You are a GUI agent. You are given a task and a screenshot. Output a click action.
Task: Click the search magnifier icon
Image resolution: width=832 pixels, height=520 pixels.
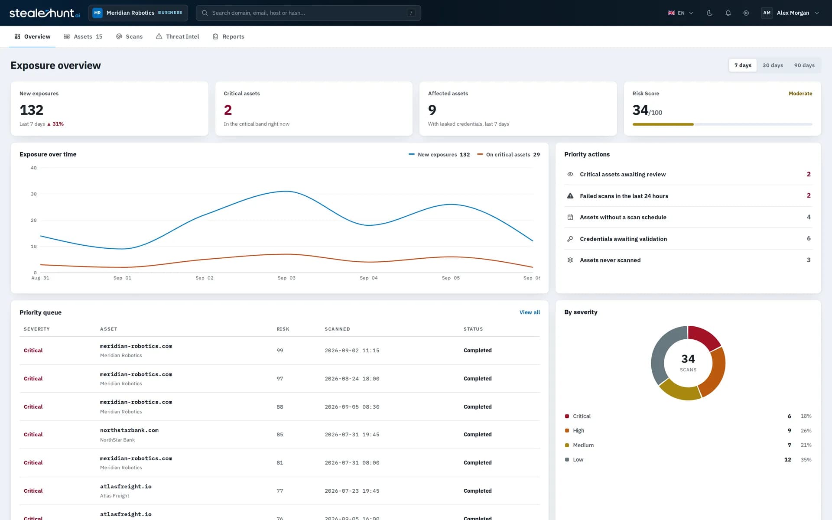[205, 13]
